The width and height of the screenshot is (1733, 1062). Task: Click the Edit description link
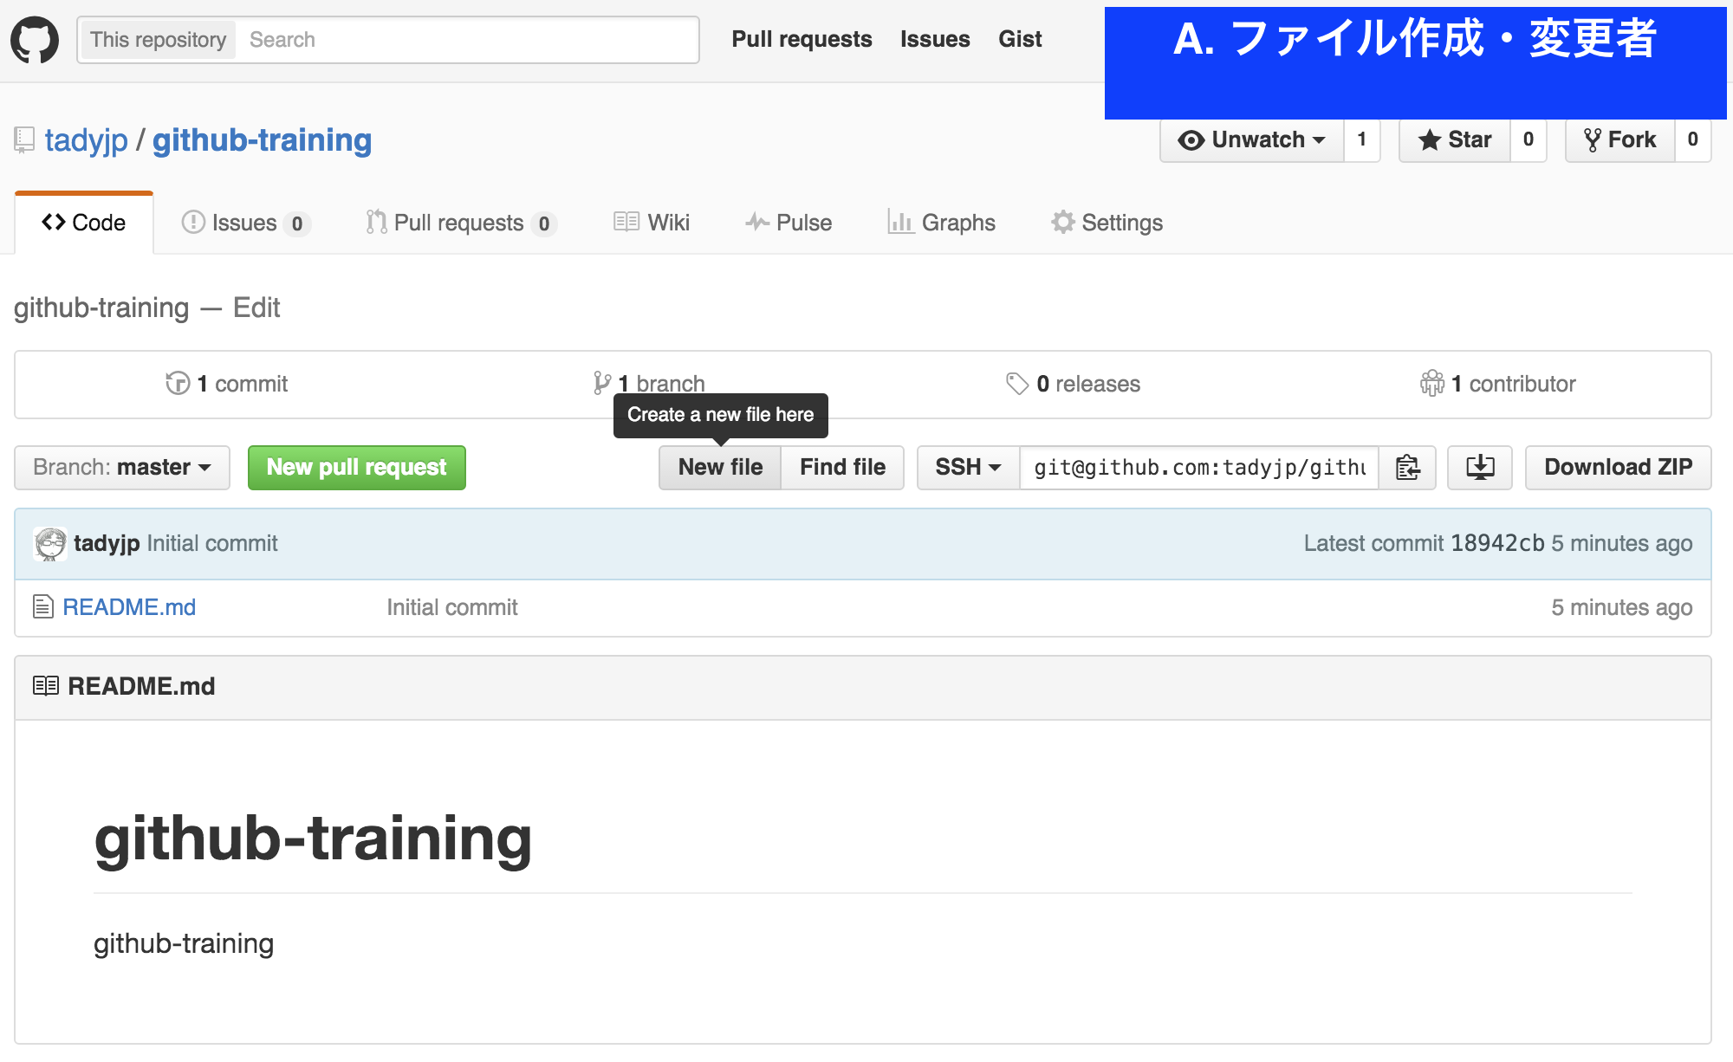256,308
